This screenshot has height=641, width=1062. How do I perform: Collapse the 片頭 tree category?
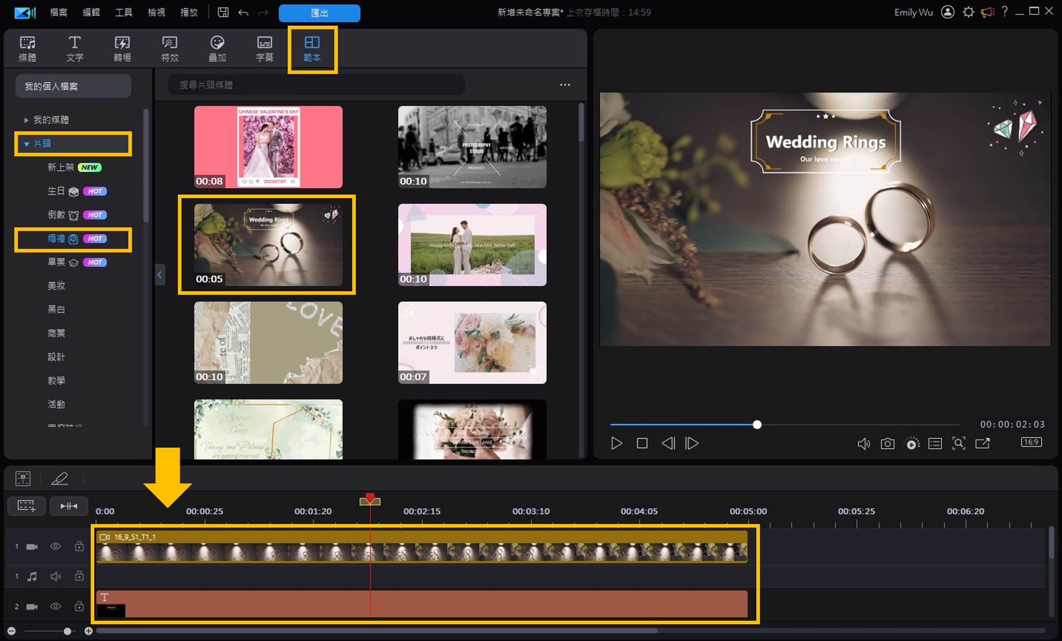26,144
